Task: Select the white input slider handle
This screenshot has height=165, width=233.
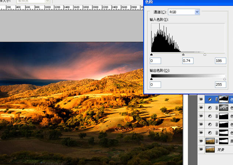Action: click(x=205, y=55)
